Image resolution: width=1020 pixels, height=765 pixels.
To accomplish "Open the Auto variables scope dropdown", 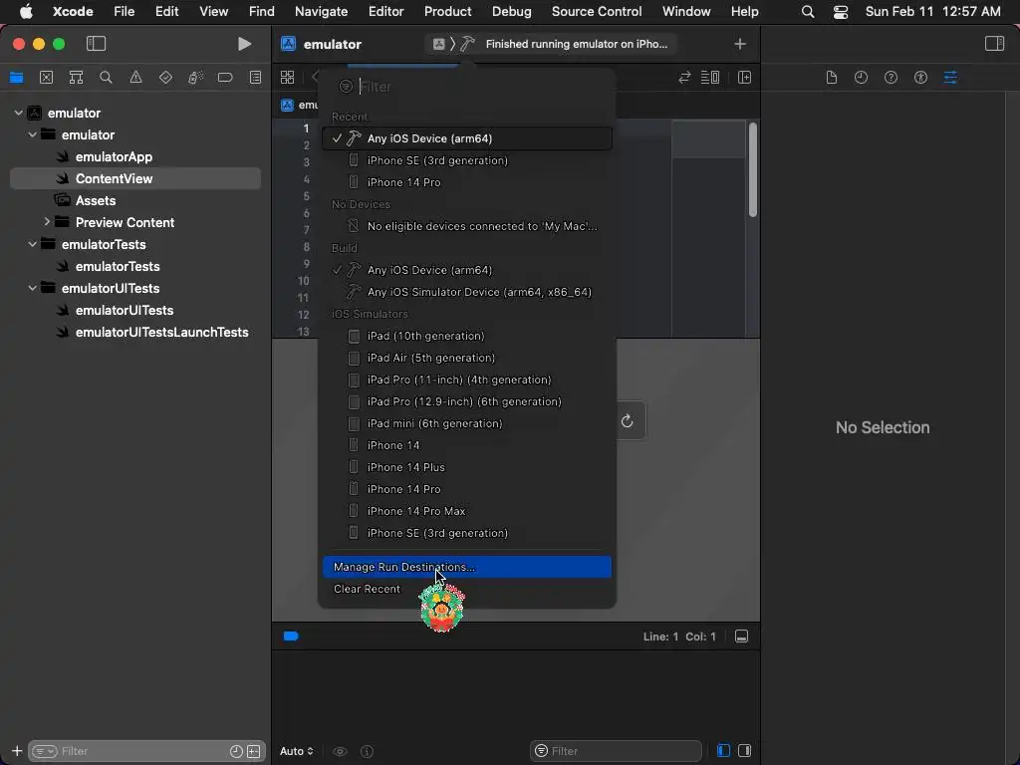I will pos(297,751).
